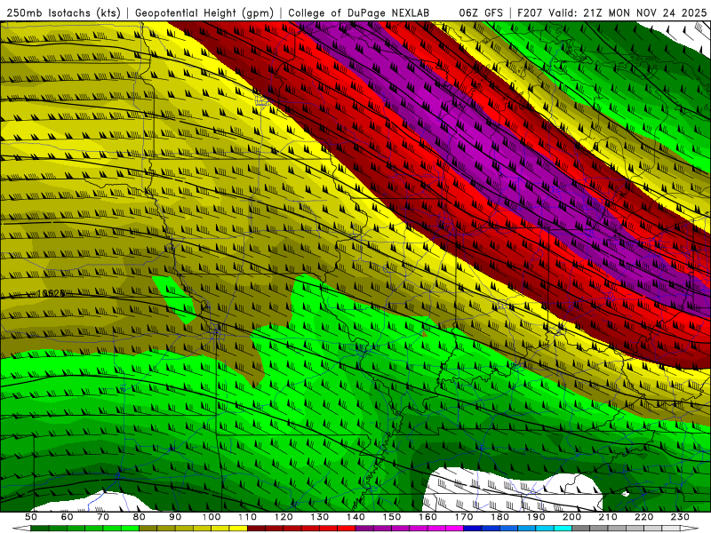Screen dimensions: 711x533
Task: Select the 150 color scale number
Action: click(x=392, y=517)
